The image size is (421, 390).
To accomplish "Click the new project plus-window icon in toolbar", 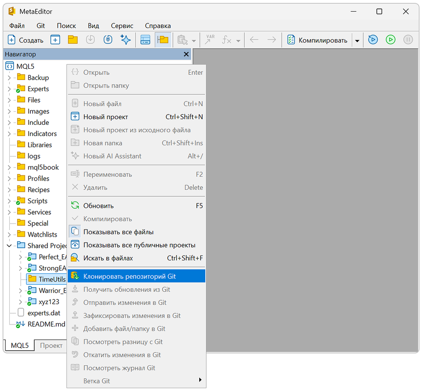I will coord(55,40).
